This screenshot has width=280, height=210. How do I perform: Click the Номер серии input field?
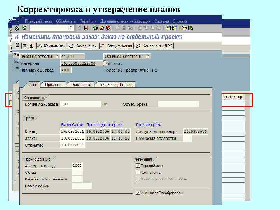point(82,186)
